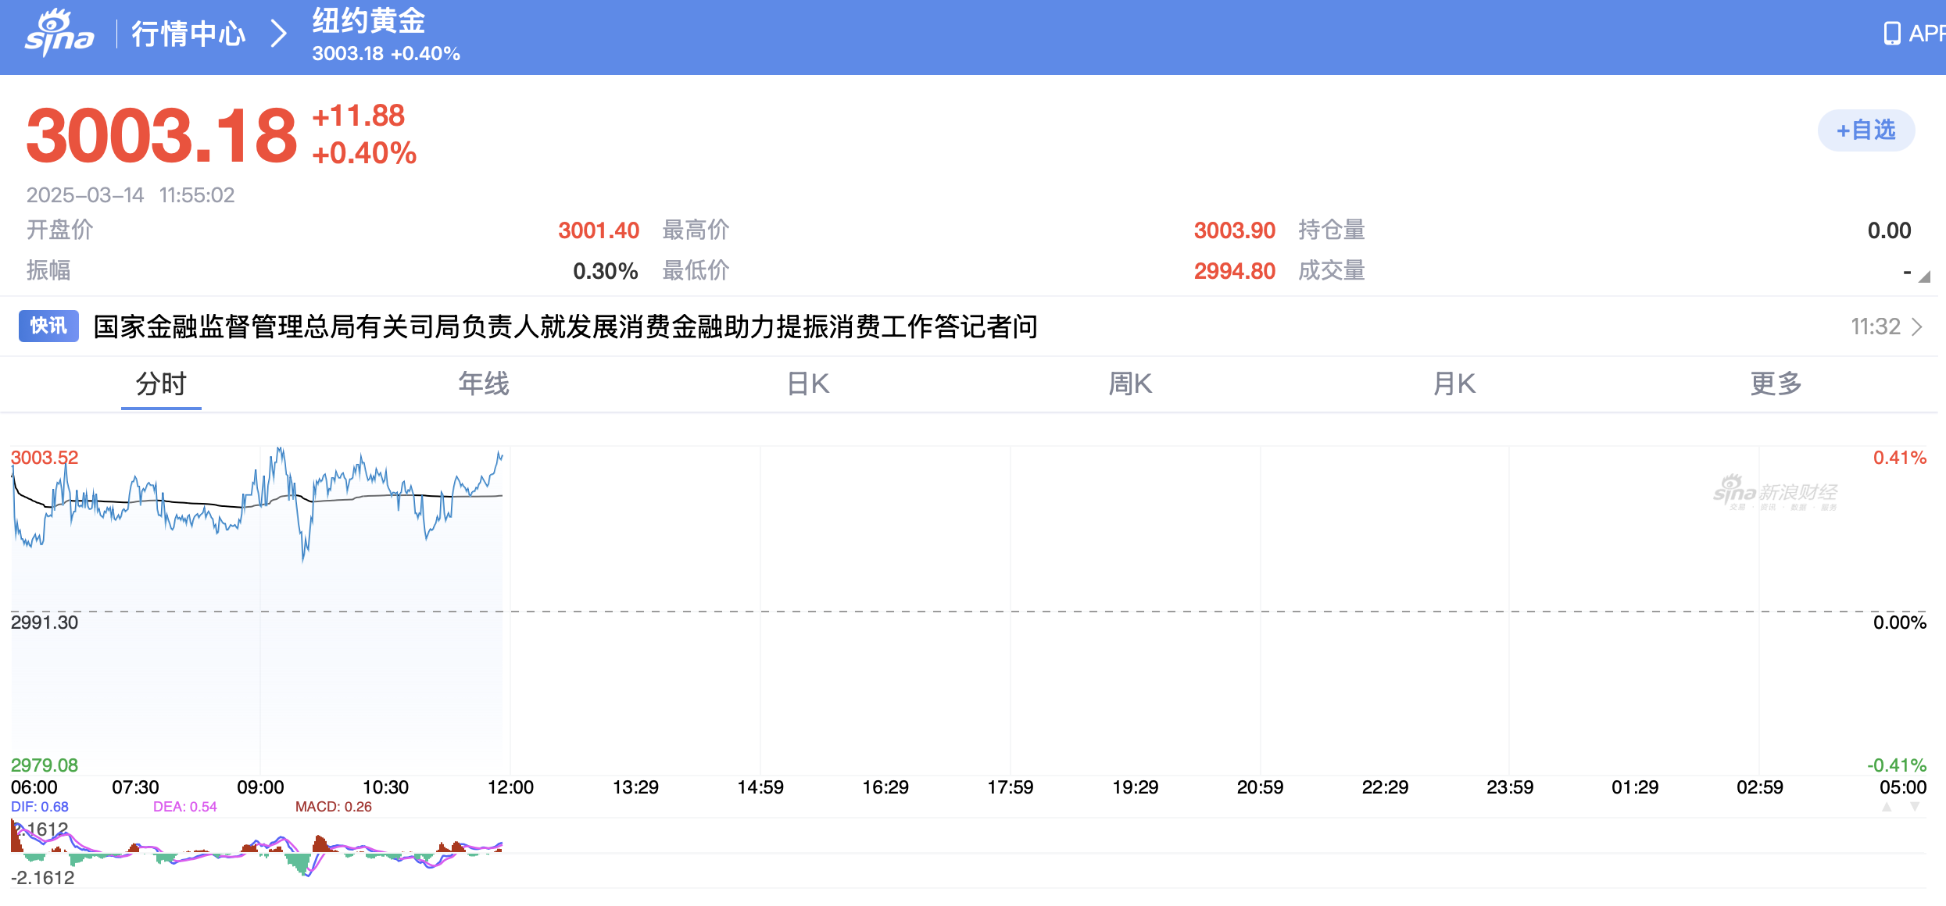Screen dimensions: 1946x906
Task: Click the down triangle below chart
Action: coord(1915,807)
